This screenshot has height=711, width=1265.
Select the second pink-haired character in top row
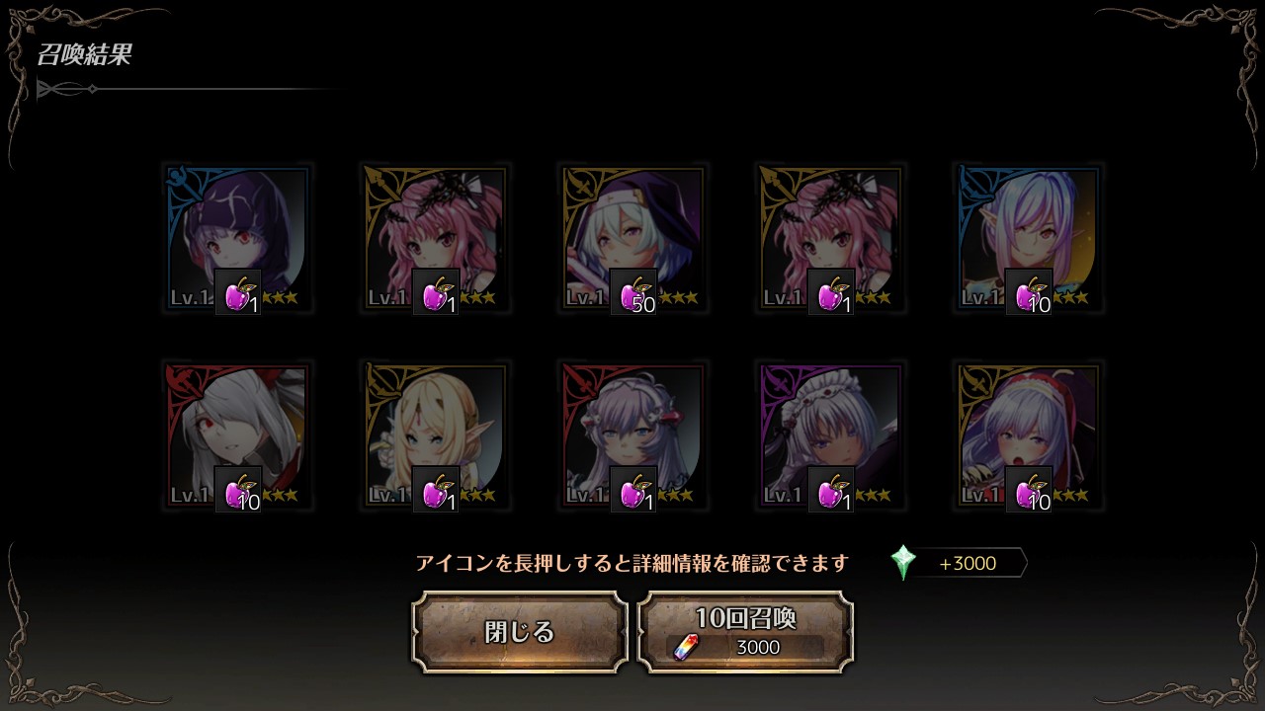coord(831,239)
